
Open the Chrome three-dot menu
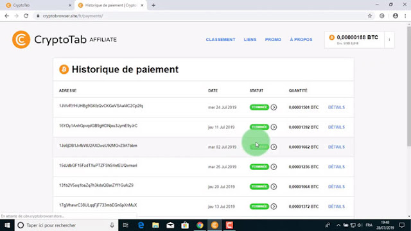point(405,16)
